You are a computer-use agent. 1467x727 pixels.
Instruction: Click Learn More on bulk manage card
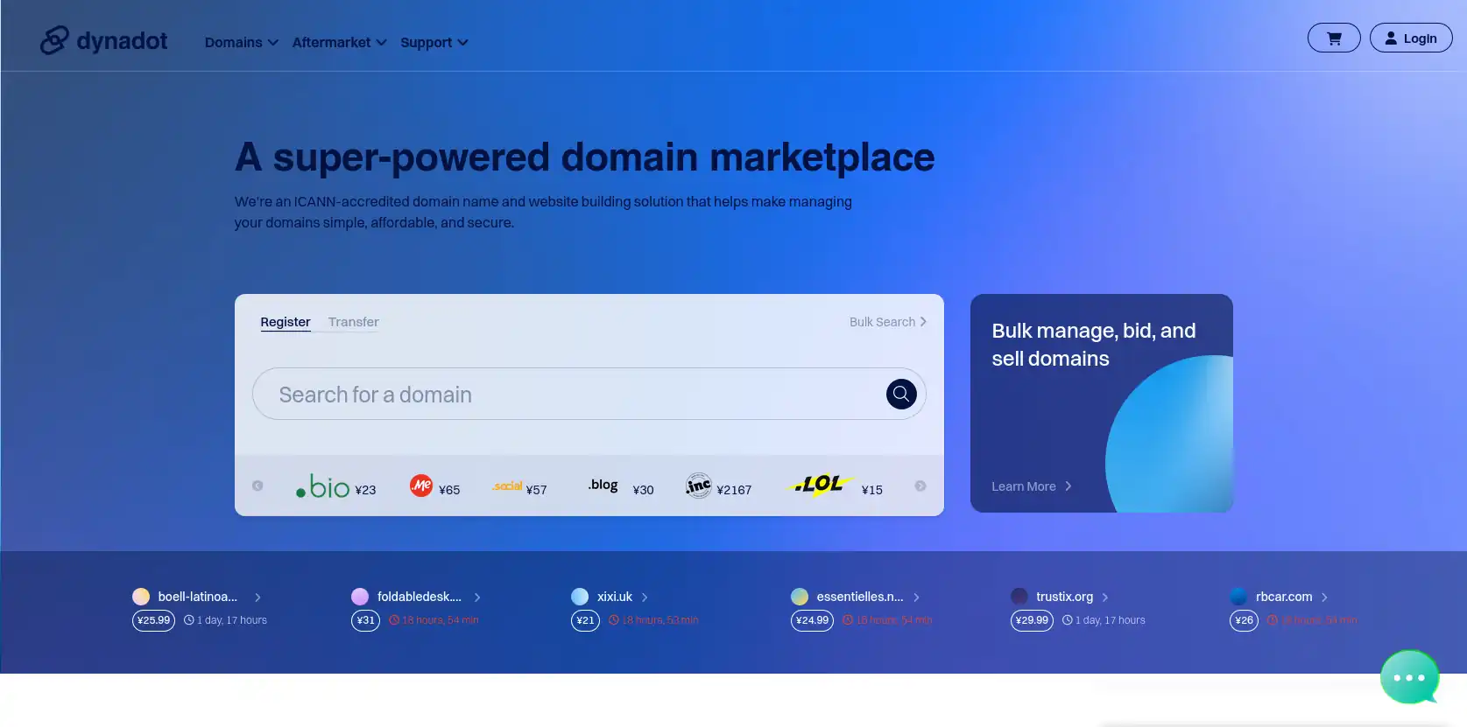[1032, 486]
